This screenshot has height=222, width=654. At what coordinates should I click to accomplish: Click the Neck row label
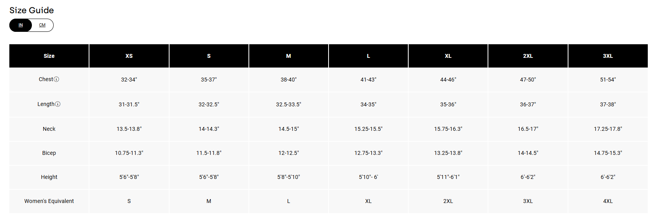point(49,129)
